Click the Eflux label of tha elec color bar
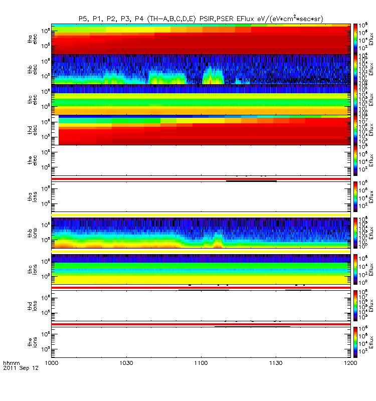This screenshot has height=401, width=376. (x=371, y=39)
